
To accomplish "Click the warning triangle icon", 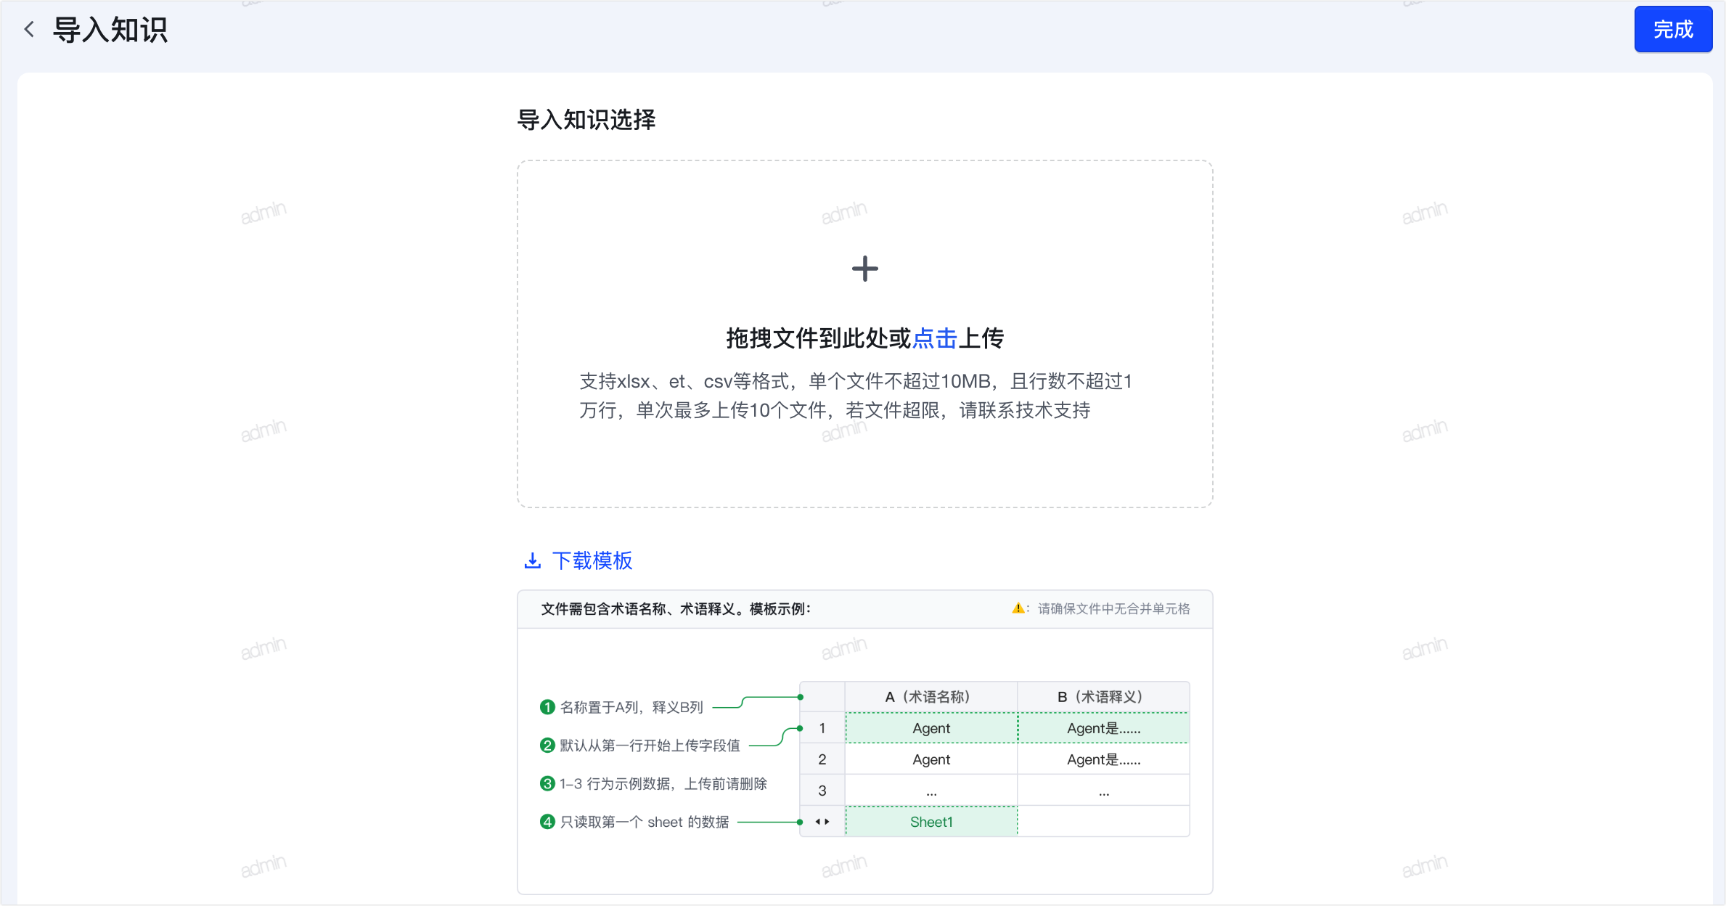I will pos(1018,608).
